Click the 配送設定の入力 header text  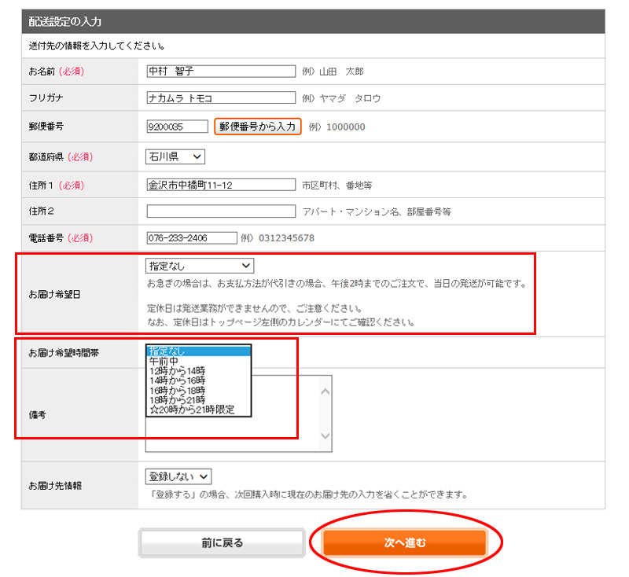pos(64,21)
